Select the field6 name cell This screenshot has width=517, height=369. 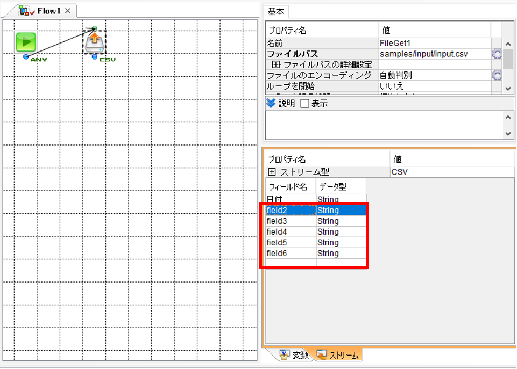(291, 254)
